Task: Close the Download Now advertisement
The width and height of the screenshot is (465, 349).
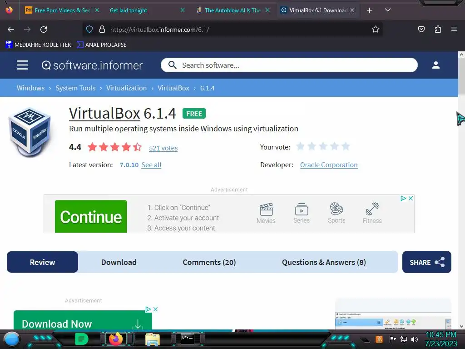Action: click(x=155, y=309)
